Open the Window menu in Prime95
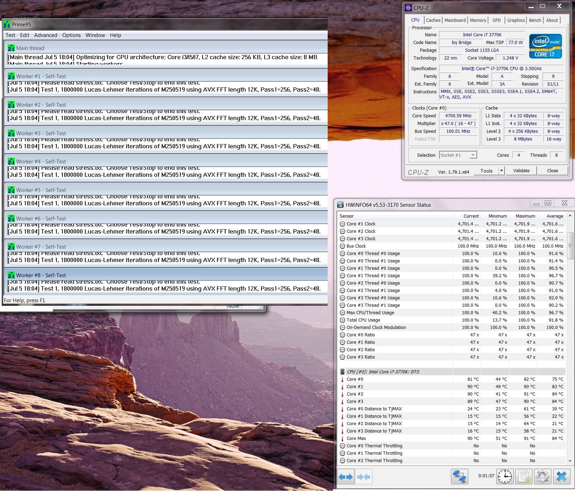 95,35
